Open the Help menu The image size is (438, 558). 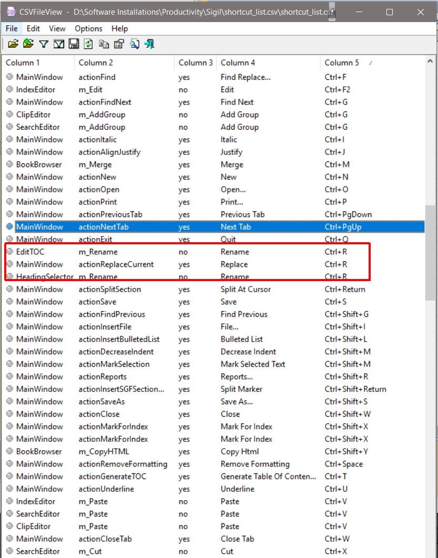pos(119,28)
